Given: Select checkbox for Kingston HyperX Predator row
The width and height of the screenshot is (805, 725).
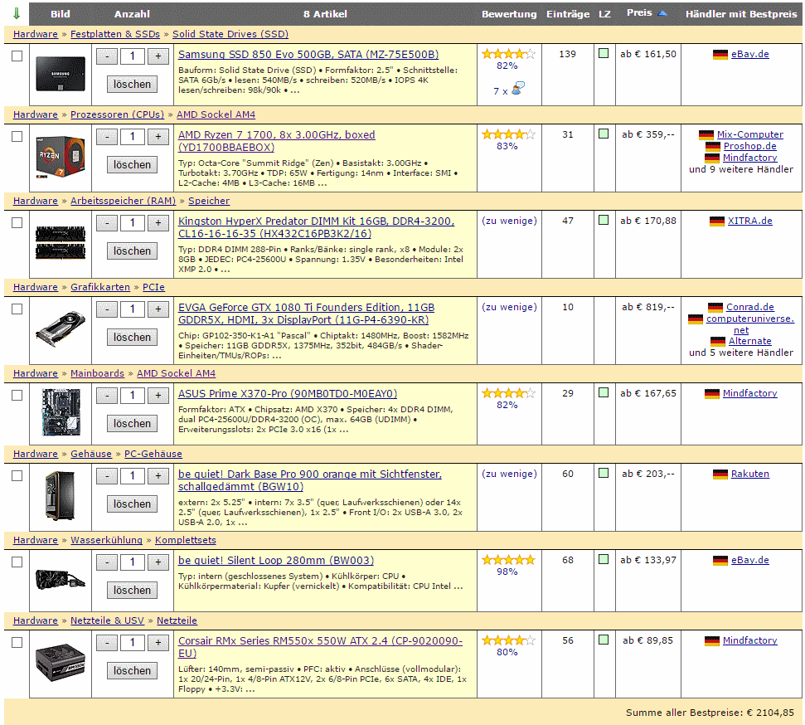Looking at the screenshot, I should click(x=17, y=223).
